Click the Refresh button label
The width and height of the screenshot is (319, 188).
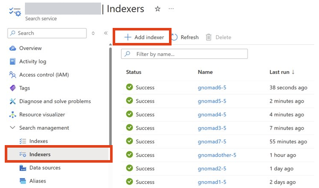click(x=190, y=37)
